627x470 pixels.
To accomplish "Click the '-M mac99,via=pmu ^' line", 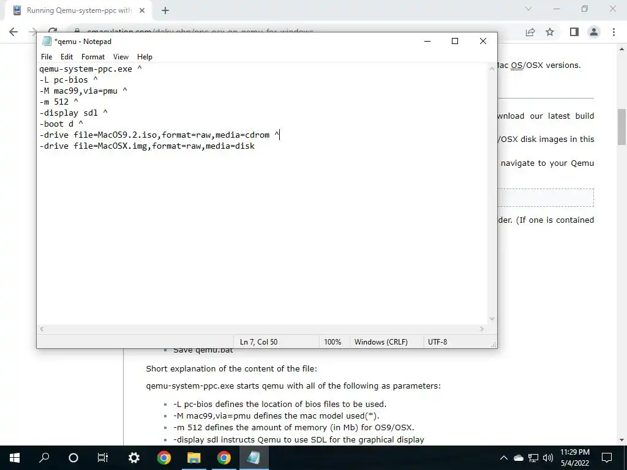I will point(83,91).
